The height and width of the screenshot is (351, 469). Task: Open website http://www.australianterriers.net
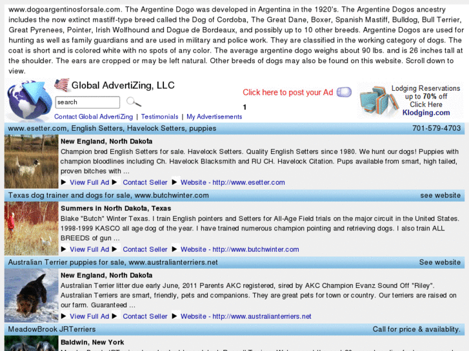(246, 316)
